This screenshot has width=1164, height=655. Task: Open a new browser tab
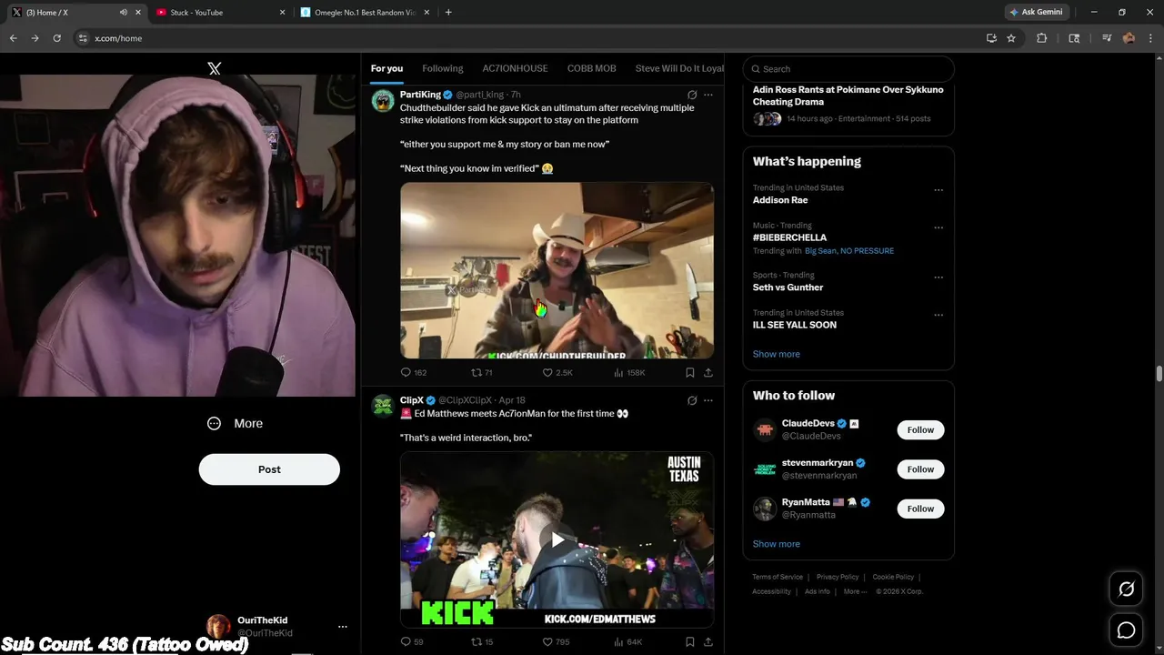[x=448, y=13]
